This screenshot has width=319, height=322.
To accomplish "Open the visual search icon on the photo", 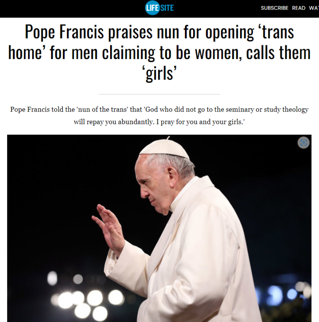I will point(303,142).
